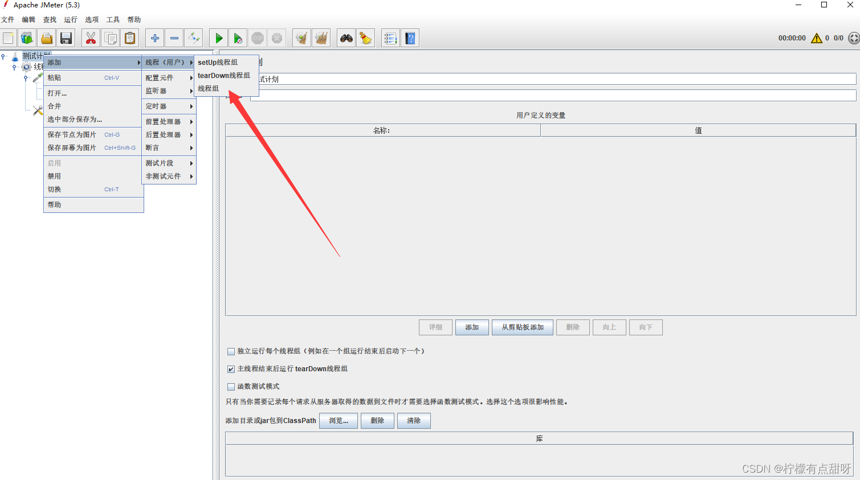The width and height of the screenshot is (860, 480).
Task: Click the 清除 button
Action: (x=414, y=421)
